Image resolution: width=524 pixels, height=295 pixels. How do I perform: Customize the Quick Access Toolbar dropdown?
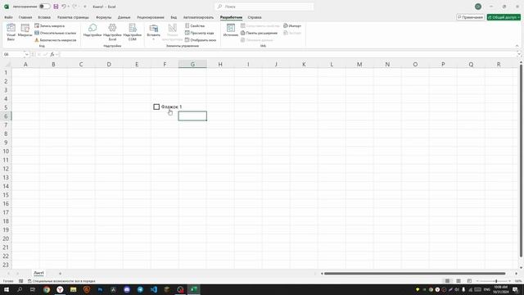85,7
